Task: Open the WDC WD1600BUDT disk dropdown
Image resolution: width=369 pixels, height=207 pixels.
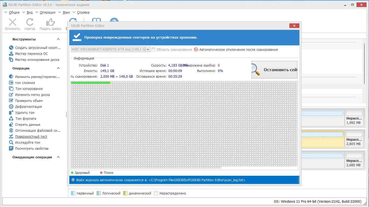Action: (148, 49)
